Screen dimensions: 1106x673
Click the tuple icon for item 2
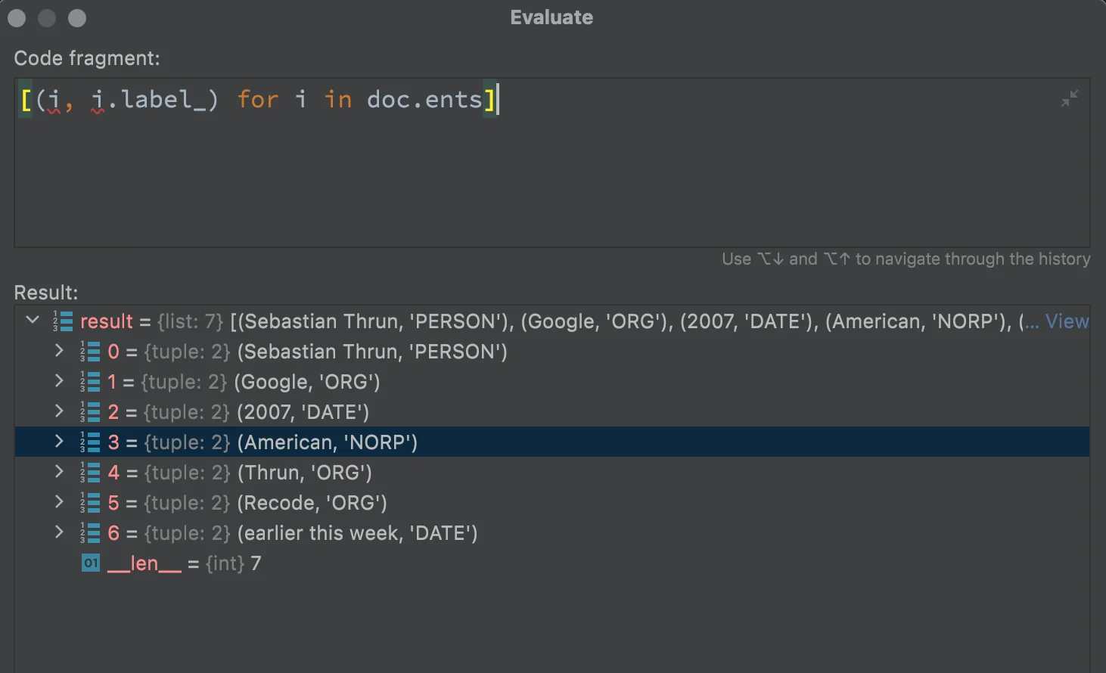pos(90,412)
